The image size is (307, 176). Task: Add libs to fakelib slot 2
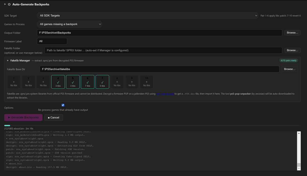[28, 82]
